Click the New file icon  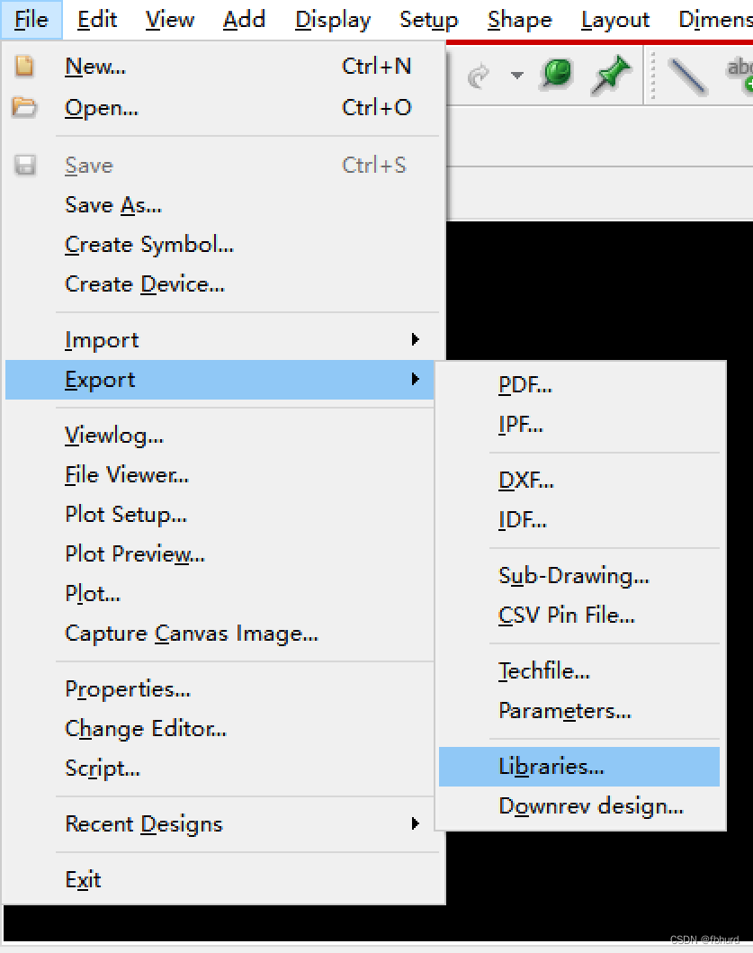tap(24, 66)
